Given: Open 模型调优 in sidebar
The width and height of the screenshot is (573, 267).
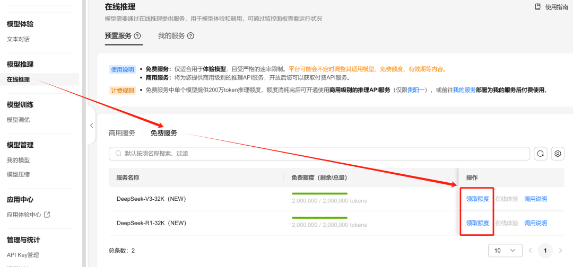Looking at the screenshot, I should [x=18, y=120].
